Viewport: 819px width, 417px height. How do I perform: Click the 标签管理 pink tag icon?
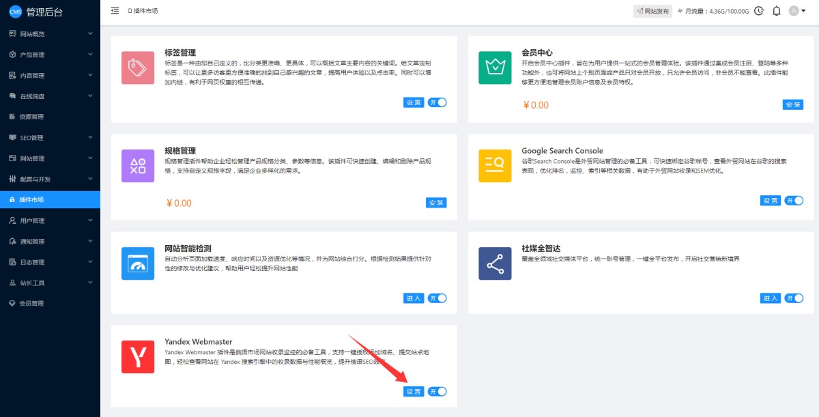(x=138, y=68)
